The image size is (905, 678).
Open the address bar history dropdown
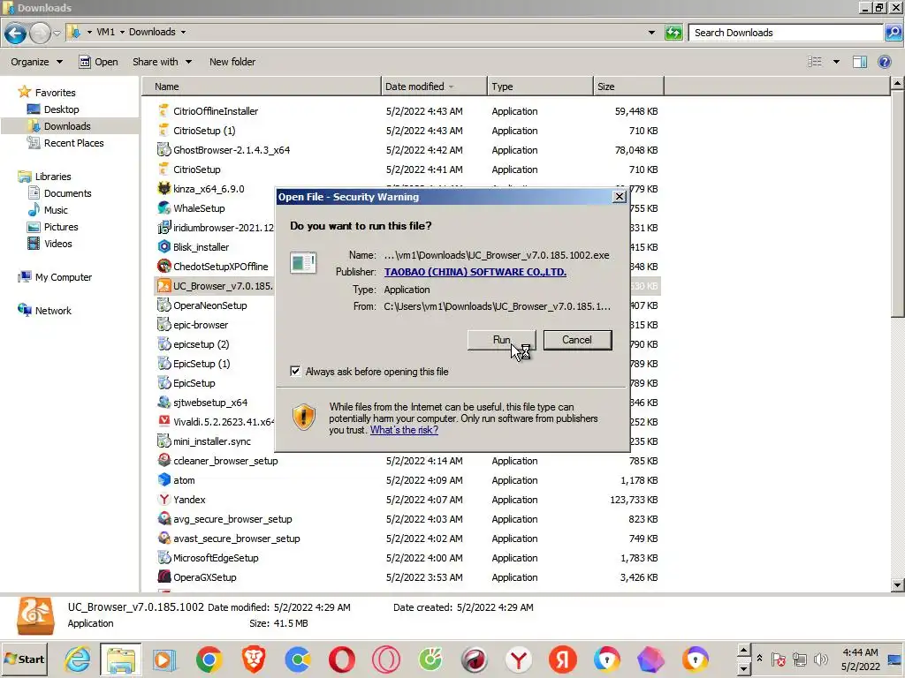pyautogui.click(x=651, y=33)
